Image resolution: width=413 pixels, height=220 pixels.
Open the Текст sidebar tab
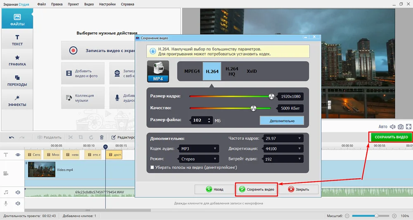point(17,40)
